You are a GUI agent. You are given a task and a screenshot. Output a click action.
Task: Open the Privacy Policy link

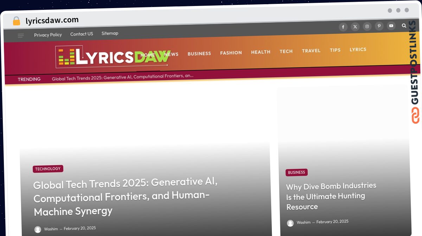[48, 35]
